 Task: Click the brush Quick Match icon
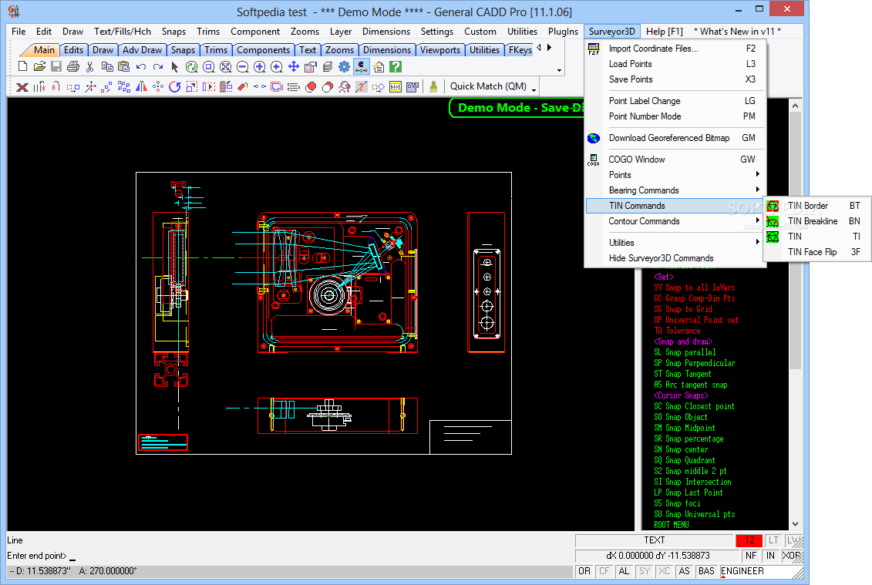[433, 87]
